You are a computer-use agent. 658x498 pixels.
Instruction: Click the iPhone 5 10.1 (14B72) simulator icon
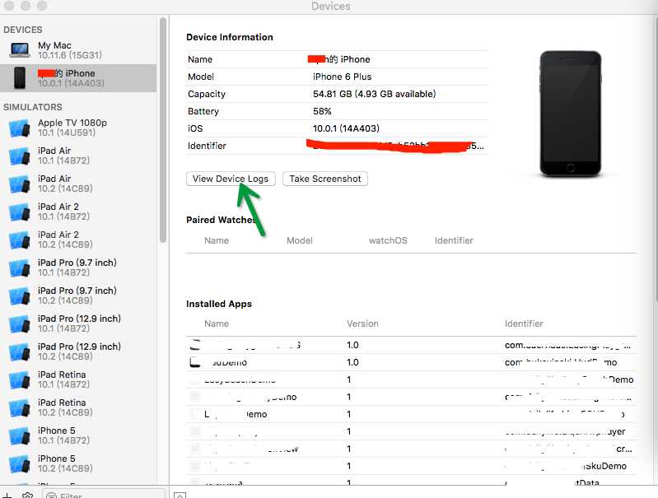19,436
